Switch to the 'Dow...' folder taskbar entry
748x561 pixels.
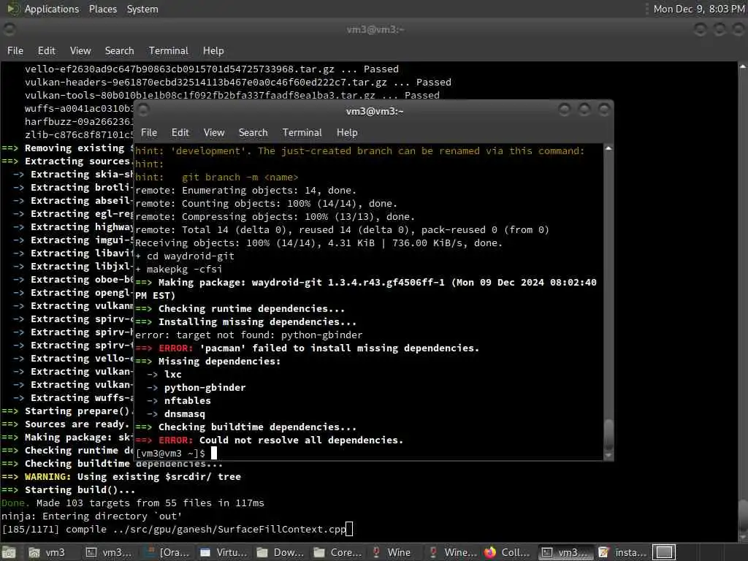[x=281, y=552]
